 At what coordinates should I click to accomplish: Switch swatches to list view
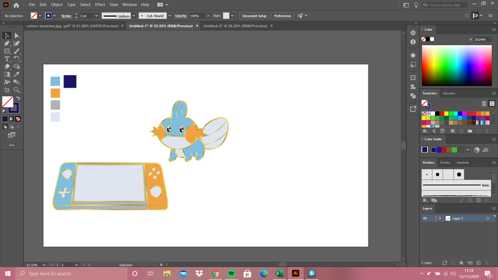(x=484, y=103)
